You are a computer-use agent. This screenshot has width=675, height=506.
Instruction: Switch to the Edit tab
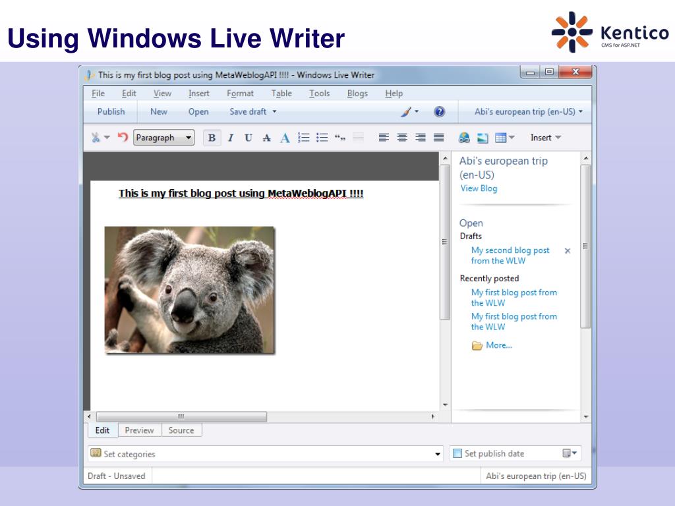[x=102, y=430]
